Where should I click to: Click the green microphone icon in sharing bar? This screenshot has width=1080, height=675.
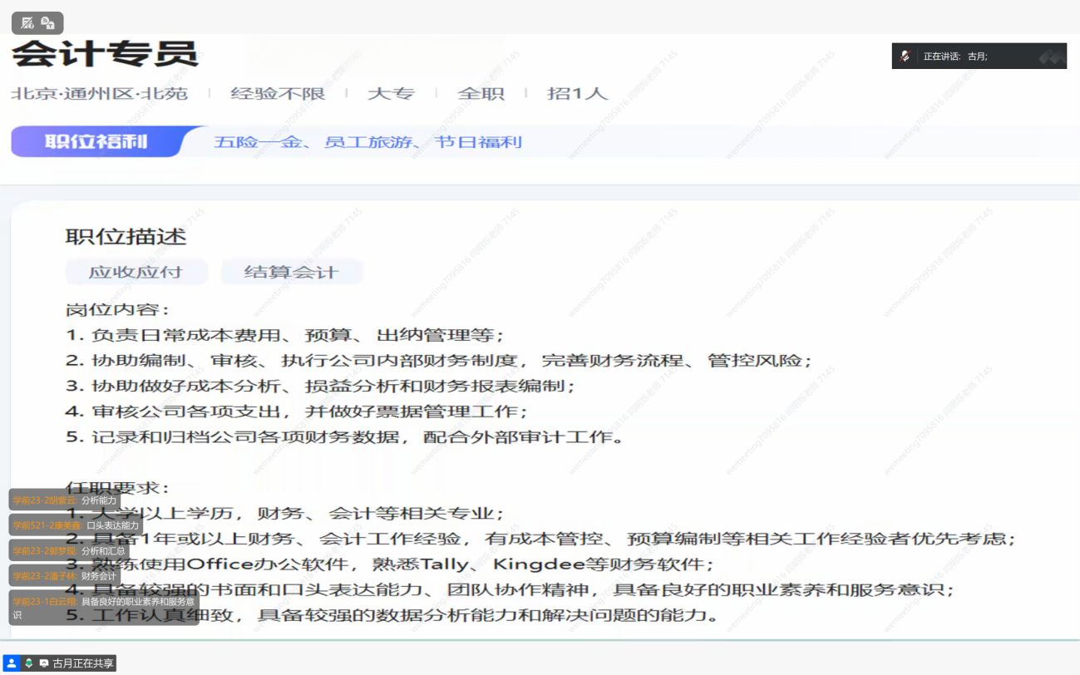point(28,663)
